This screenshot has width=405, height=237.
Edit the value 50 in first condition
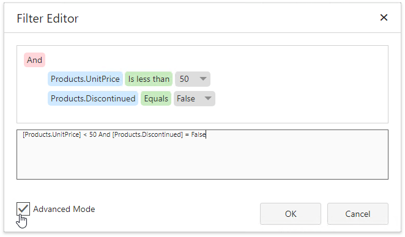[184, 79]
